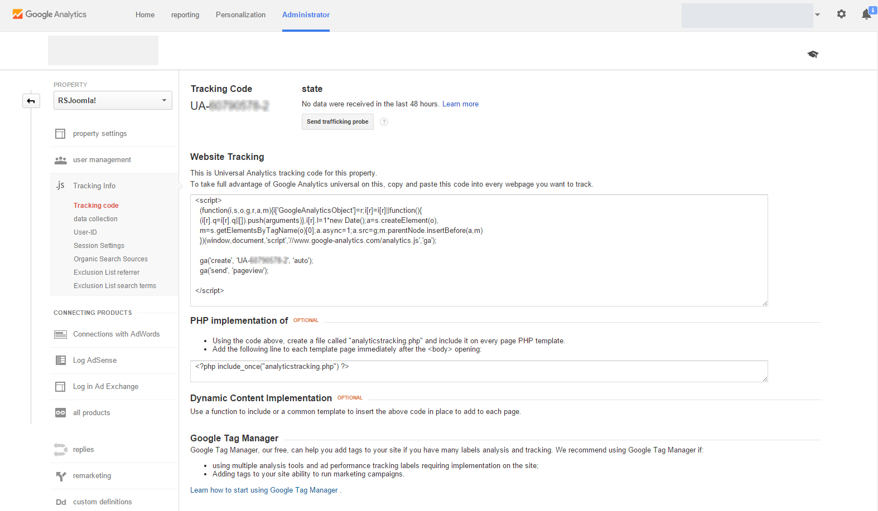Click the user management people icon
Screen dimensions: 878x511
(60, 160)
